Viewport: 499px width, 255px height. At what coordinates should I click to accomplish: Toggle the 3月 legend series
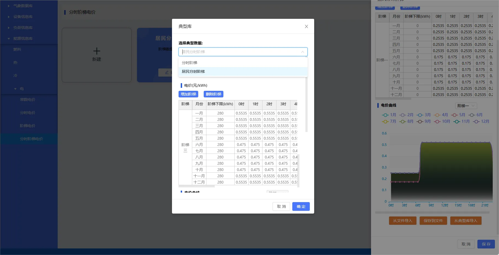coord(424,115)
